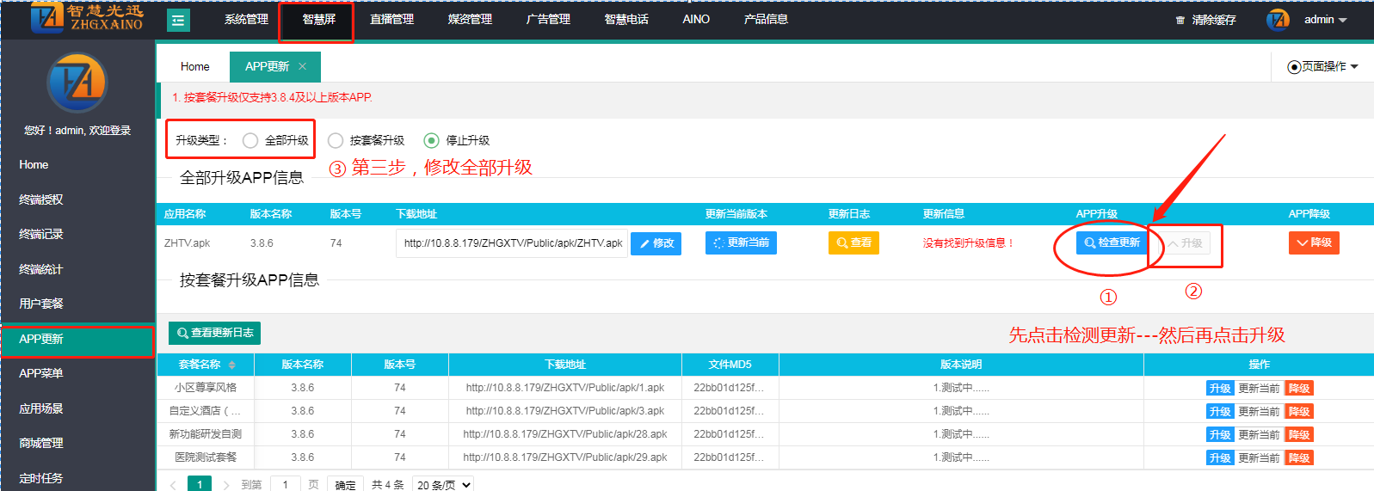Click the download address input field

tap(512, 243)
